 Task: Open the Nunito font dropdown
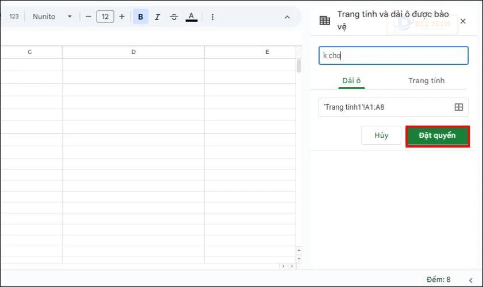click(x=52, y=17)
